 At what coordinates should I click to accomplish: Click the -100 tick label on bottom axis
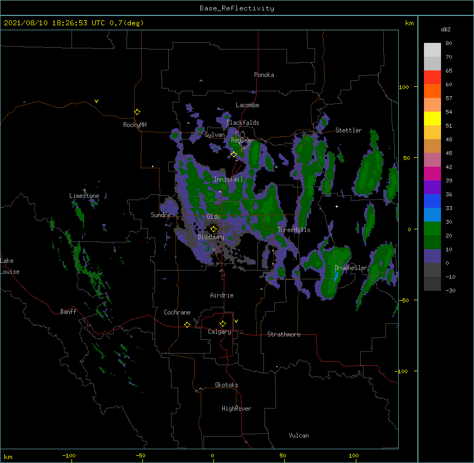pos(69,455)
